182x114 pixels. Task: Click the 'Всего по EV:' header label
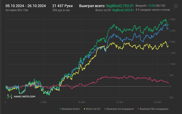(103, 10)
